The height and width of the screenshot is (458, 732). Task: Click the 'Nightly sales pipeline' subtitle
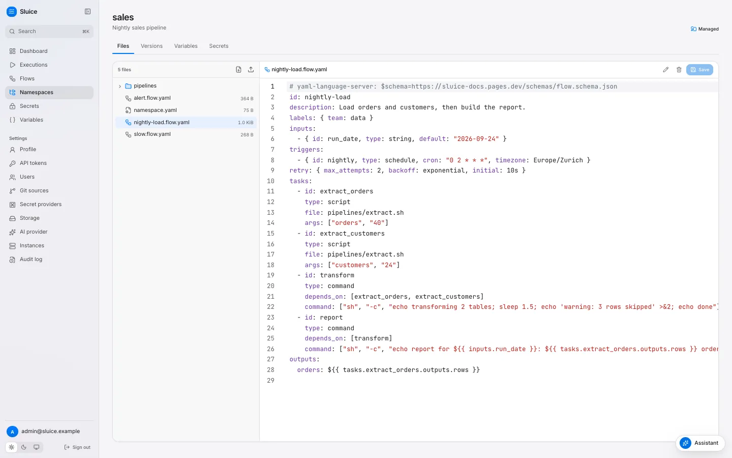[x=139, y=27]
